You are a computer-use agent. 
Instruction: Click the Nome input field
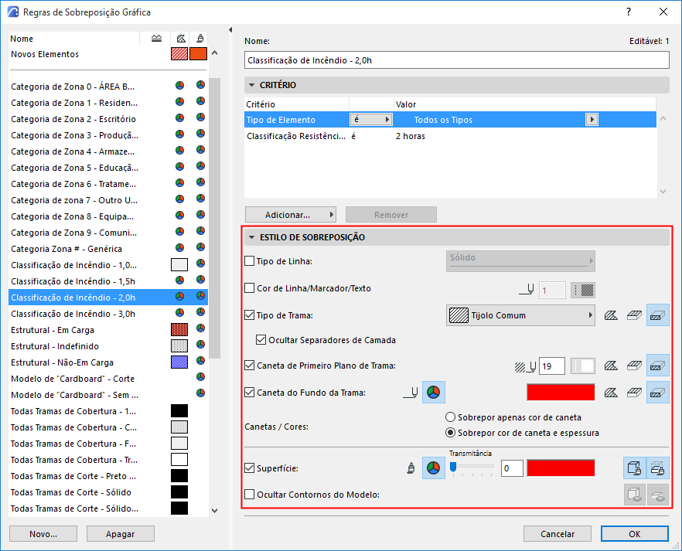(x=457, y=60)
